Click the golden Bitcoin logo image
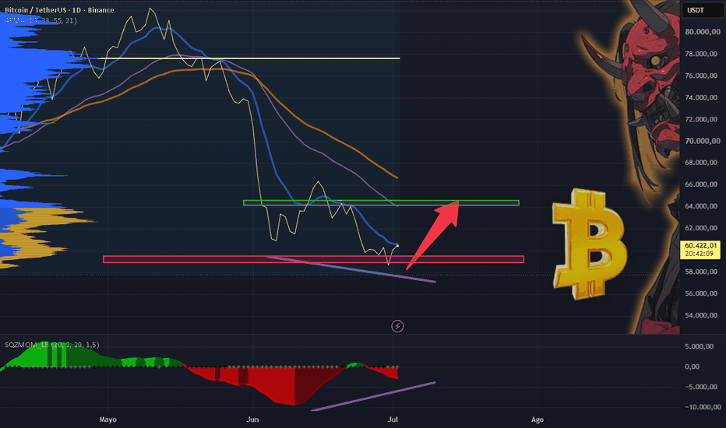The height and width of the screenshot is (428, 726). click(x=590, y=244)
